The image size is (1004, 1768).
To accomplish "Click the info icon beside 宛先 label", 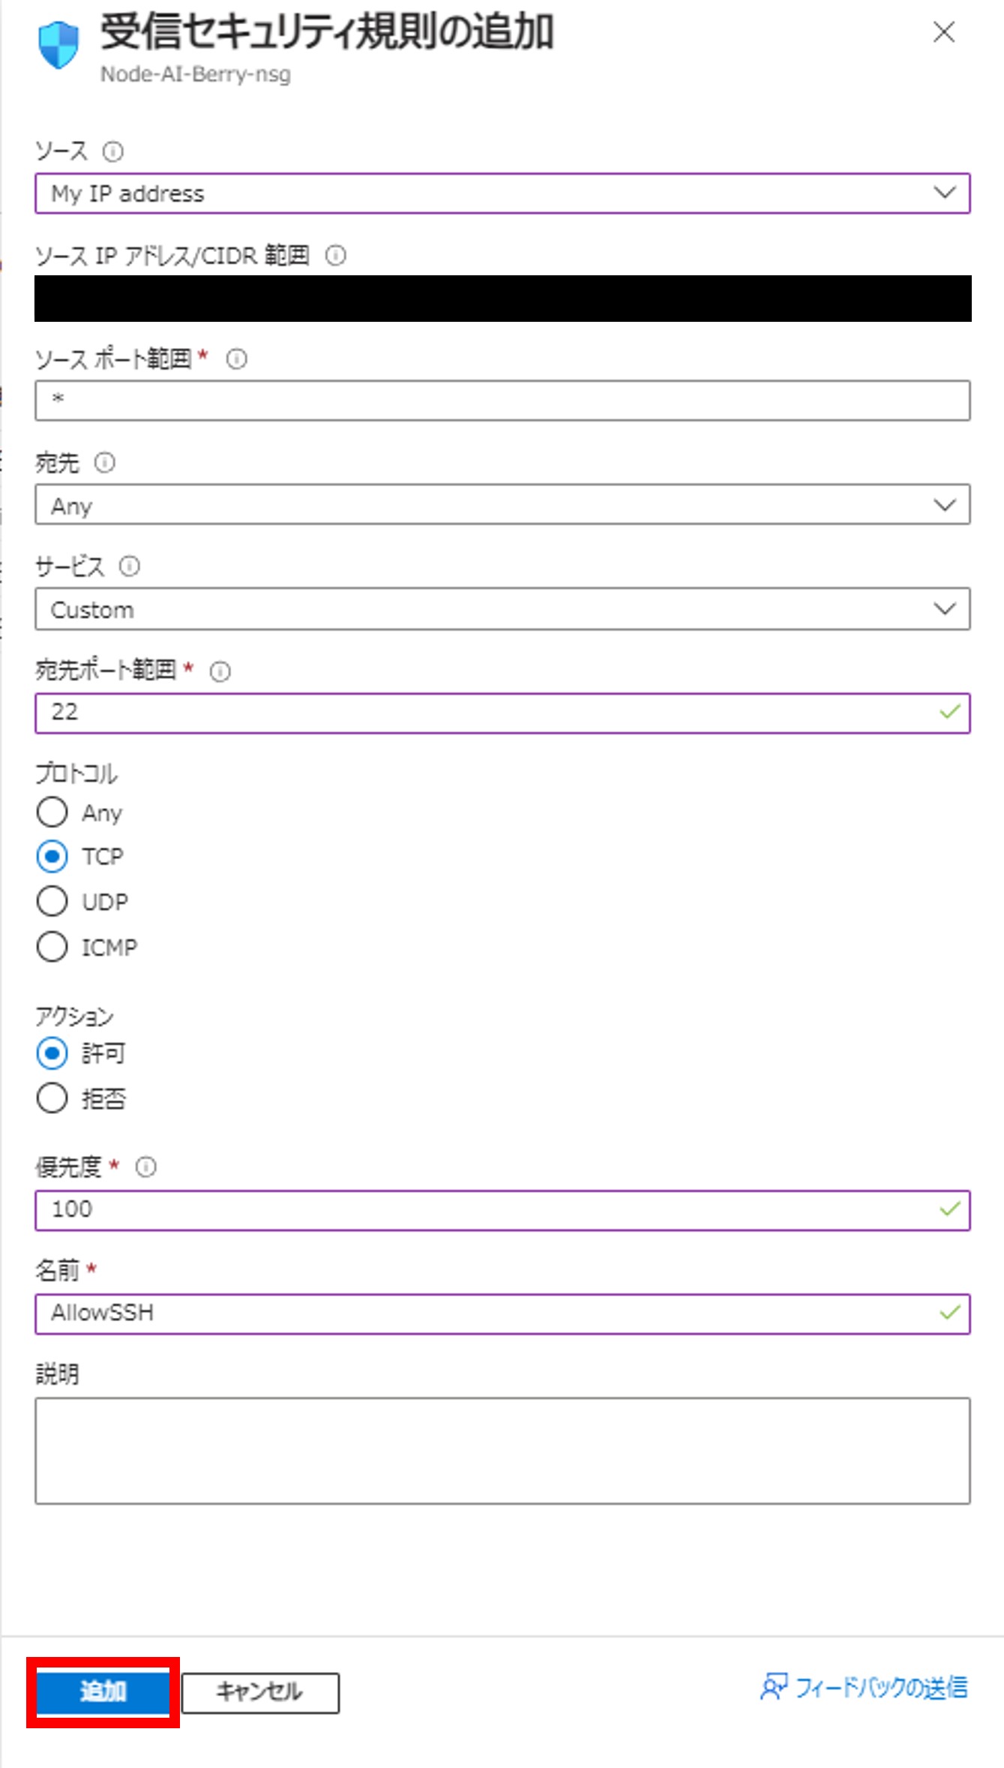I will 104,463.
